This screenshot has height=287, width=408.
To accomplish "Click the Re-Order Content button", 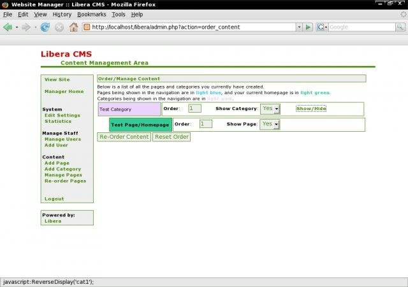I will [x=124, y=137].
